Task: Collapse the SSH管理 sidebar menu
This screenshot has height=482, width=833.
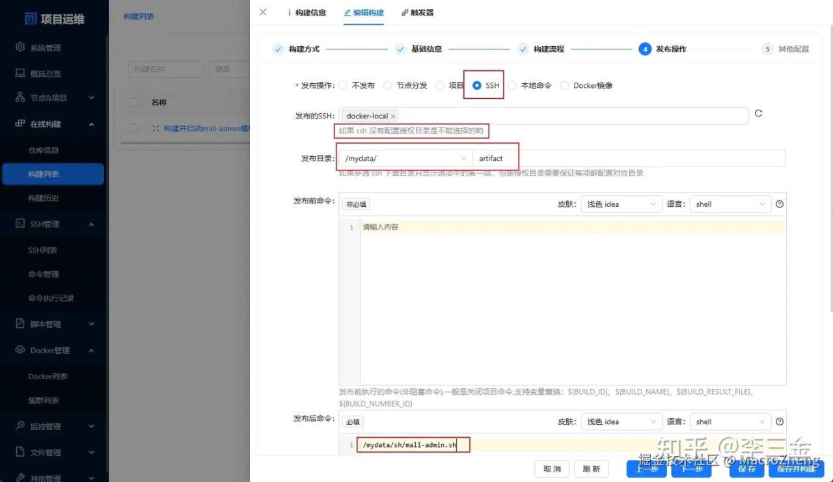Action: point(91,224)
